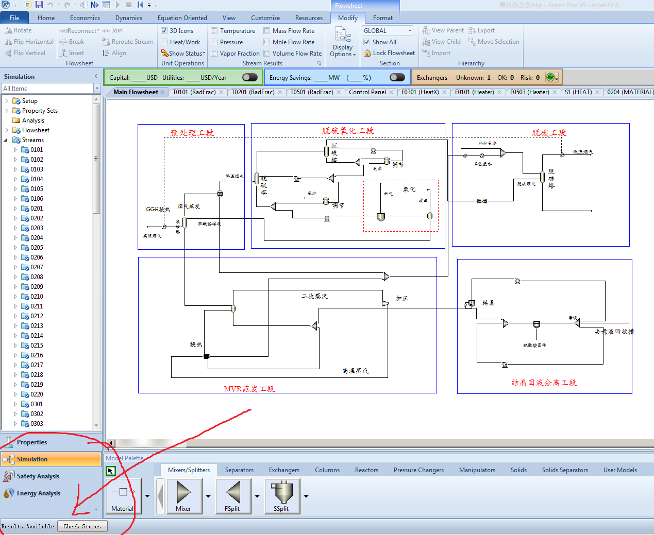Enable the Temperature checkbox

coord(214,31)
